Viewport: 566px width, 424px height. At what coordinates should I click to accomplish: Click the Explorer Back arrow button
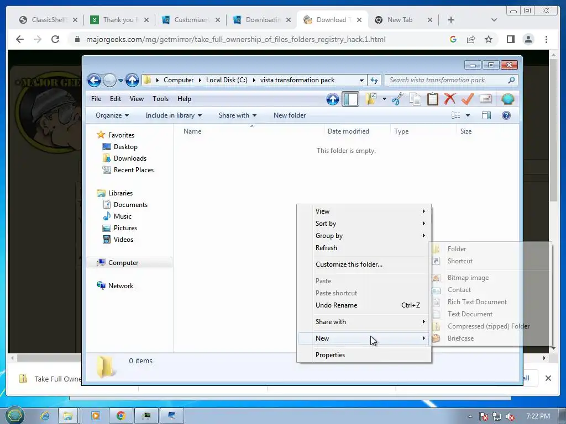coord(94,80)
